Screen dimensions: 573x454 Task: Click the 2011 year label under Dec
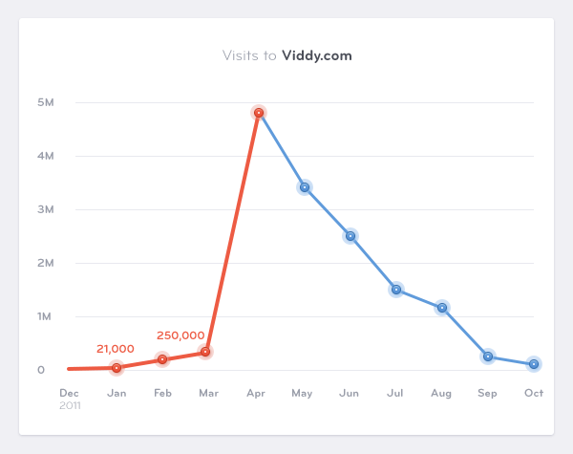tap(70, 405)
